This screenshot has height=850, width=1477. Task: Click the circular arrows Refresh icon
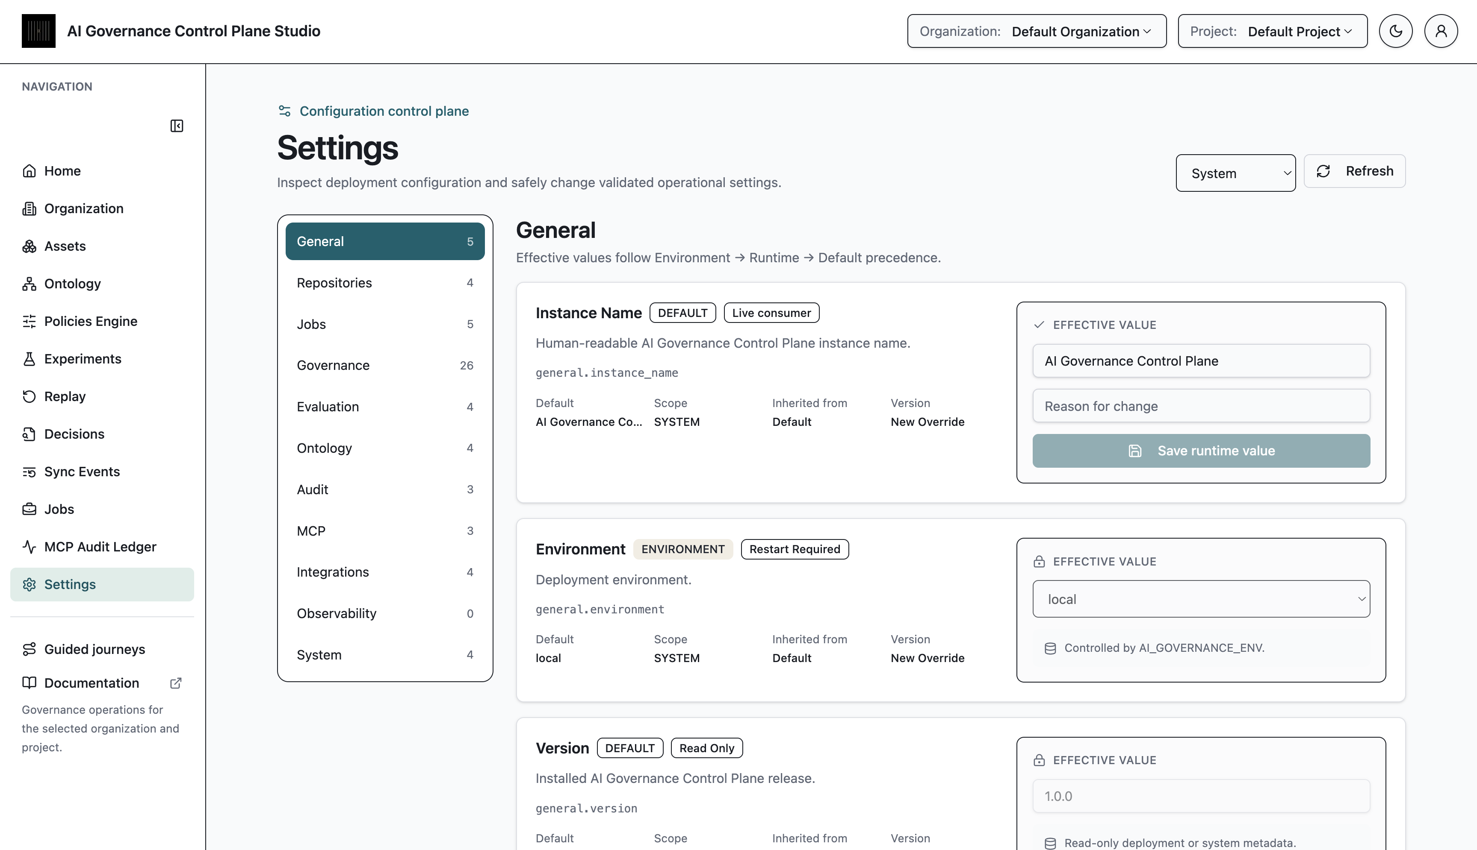1323,171
